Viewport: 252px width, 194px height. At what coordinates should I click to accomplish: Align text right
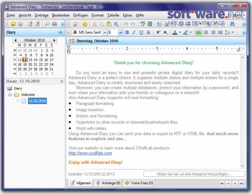(x=213, y=32)
